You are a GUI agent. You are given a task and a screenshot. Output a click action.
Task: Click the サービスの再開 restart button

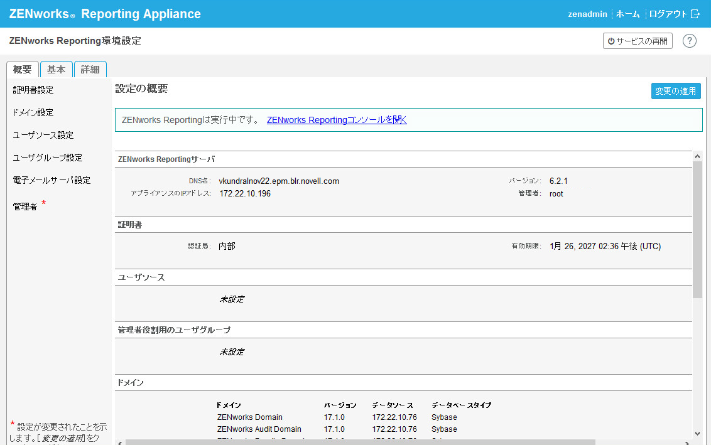click(x=638, y=41)
